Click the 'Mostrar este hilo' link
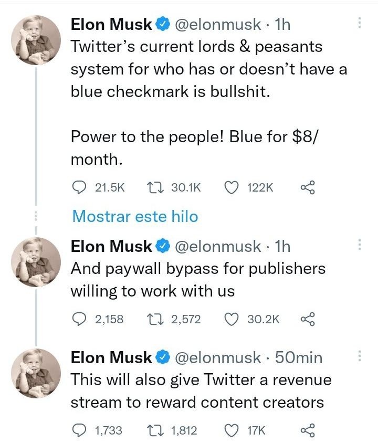The image size is (378, 444). click(135, 216)
